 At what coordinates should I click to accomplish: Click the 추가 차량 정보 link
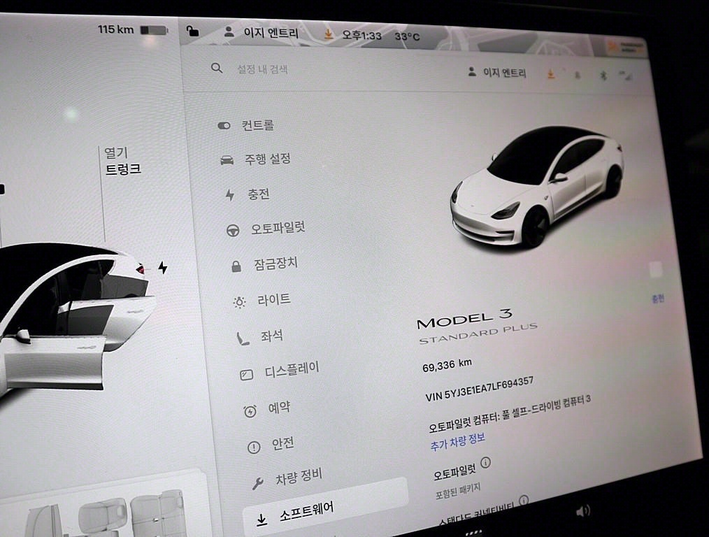pyautogui.click(x=457, y=441)
